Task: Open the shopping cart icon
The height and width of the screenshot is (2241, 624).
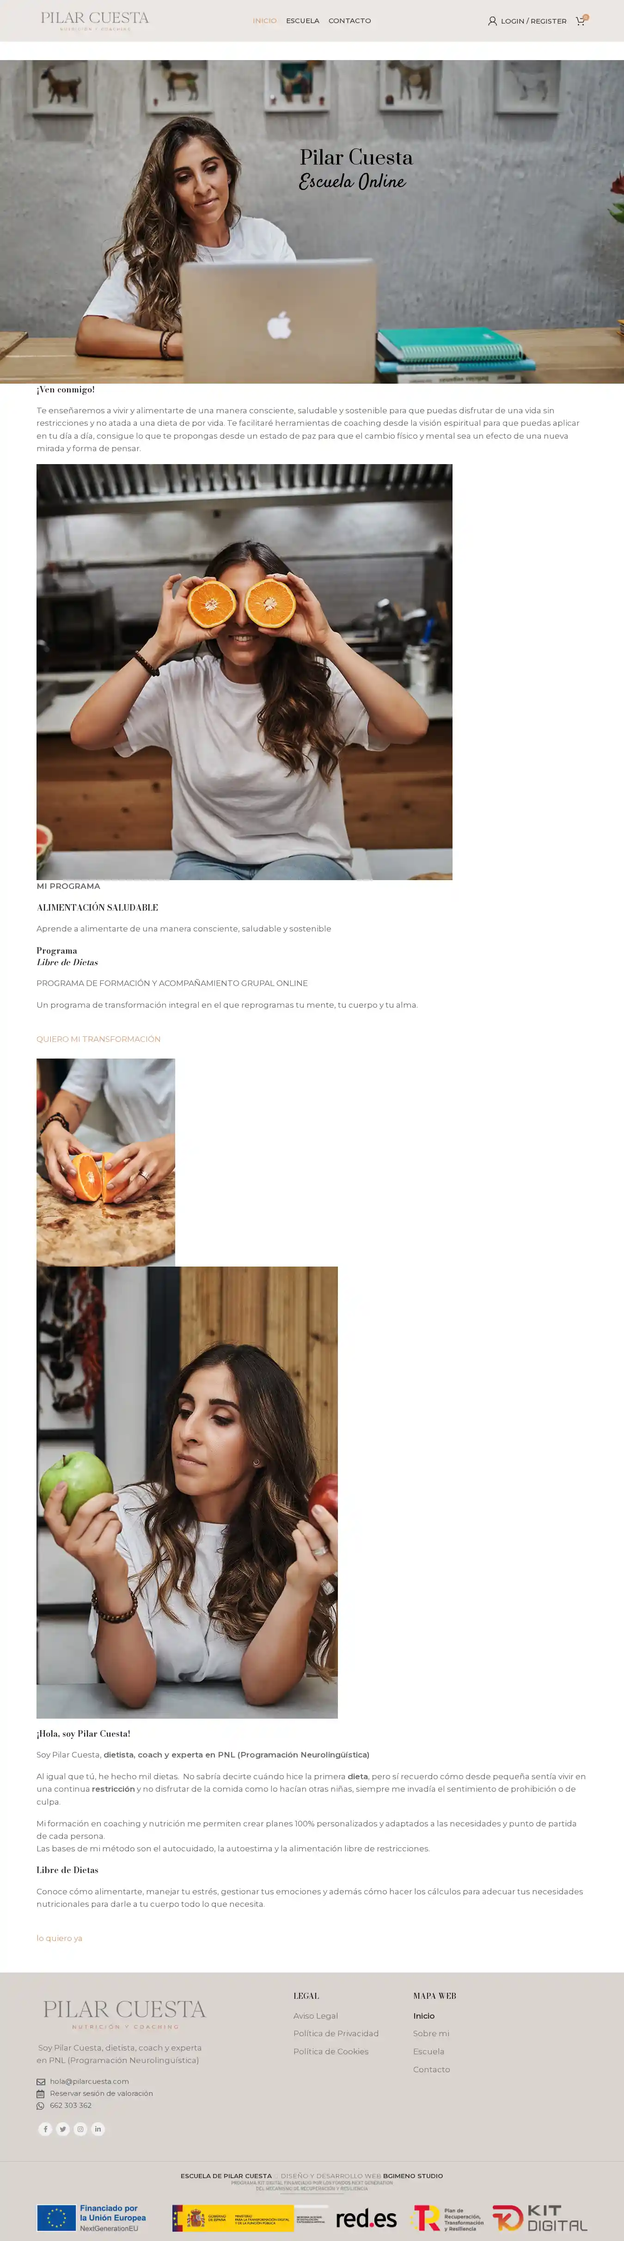Action: 581,20
